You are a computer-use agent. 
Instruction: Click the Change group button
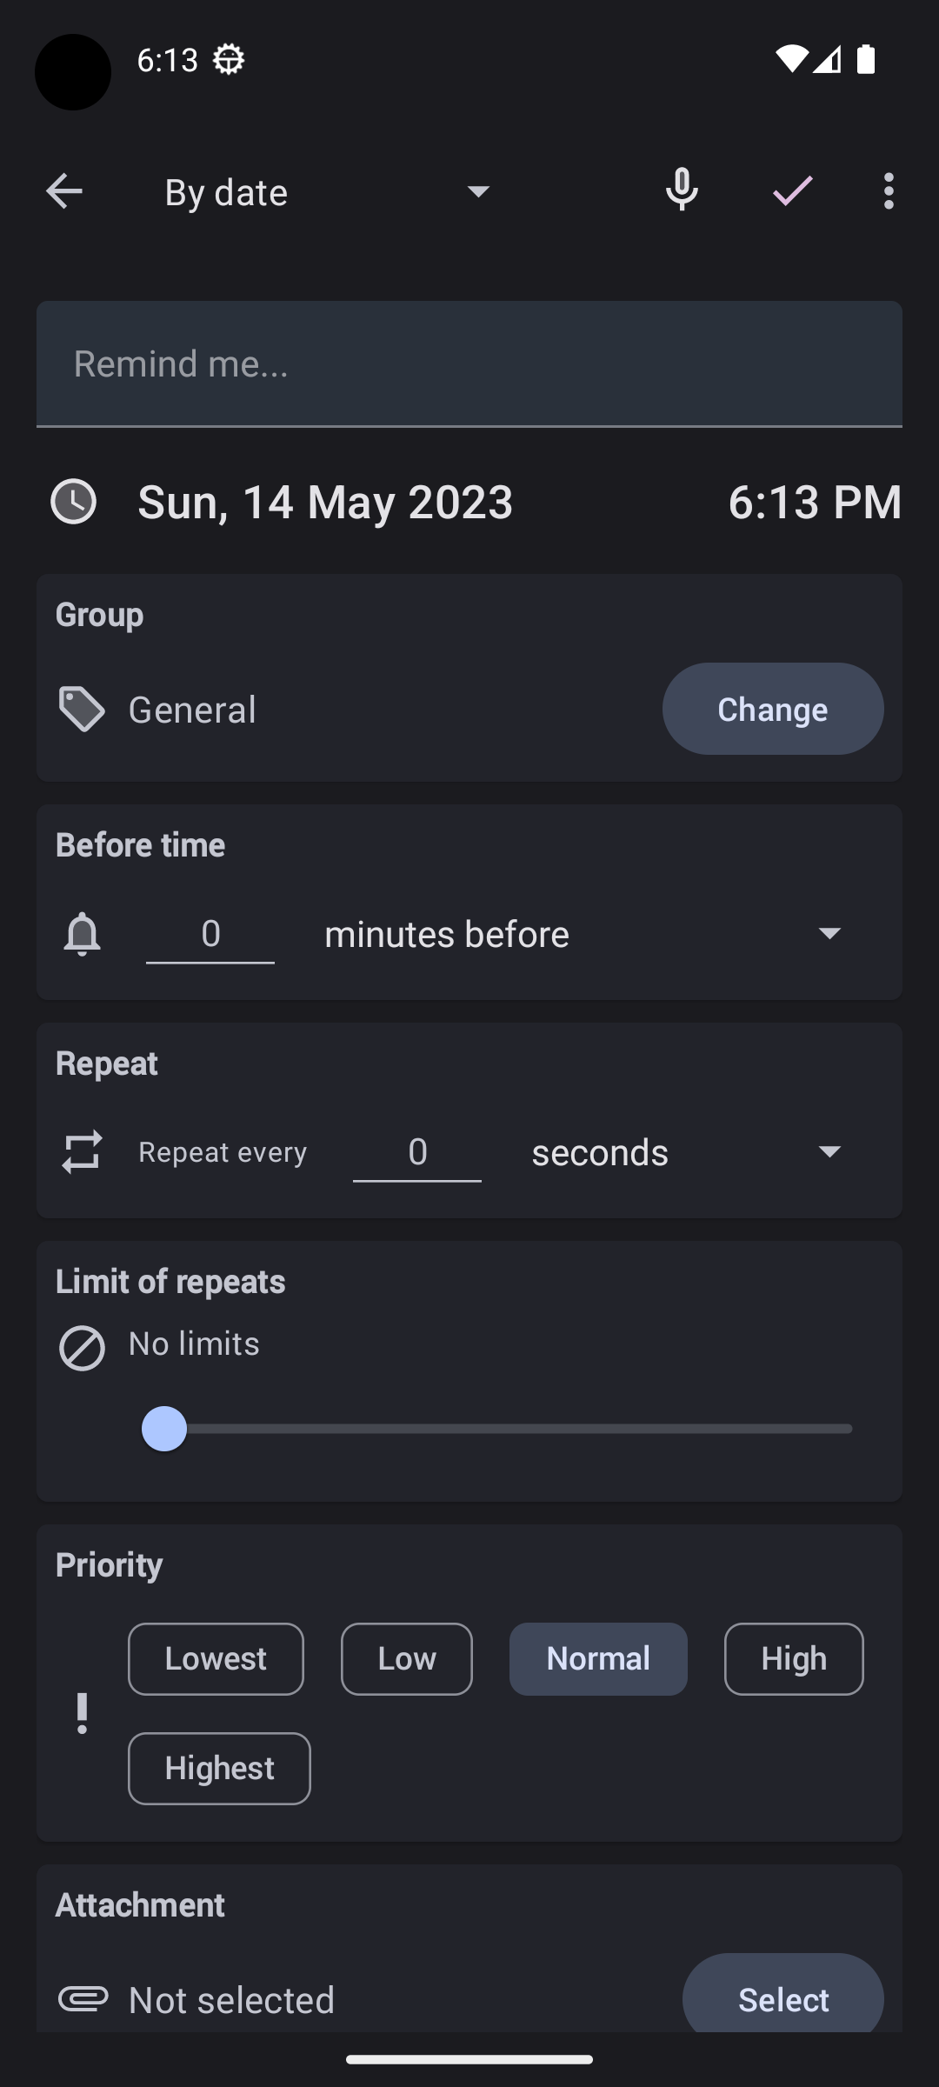[x=773, y=709]
